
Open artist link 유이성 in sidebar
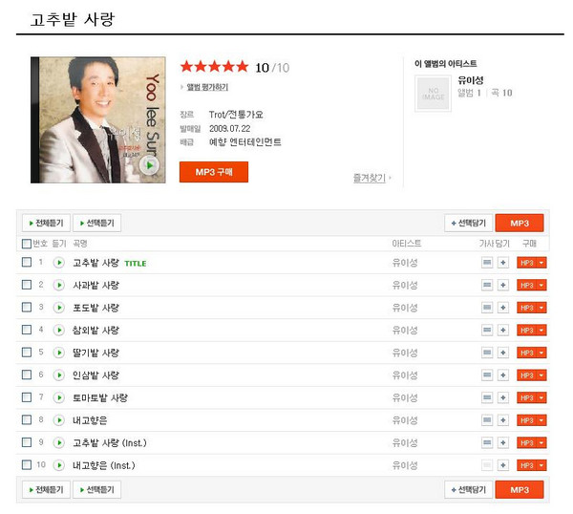click(x=472, y=79)
